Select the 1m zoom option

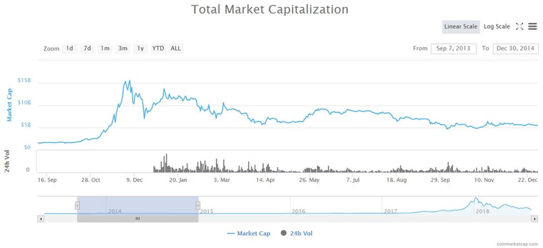105,49
